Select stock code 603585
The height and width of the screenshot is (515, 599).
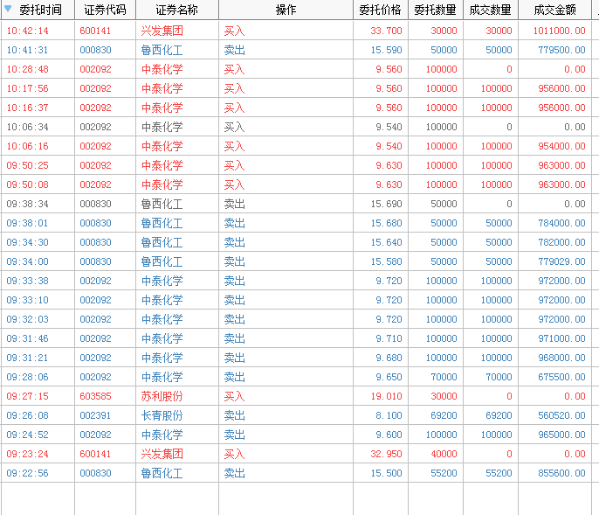95,396
